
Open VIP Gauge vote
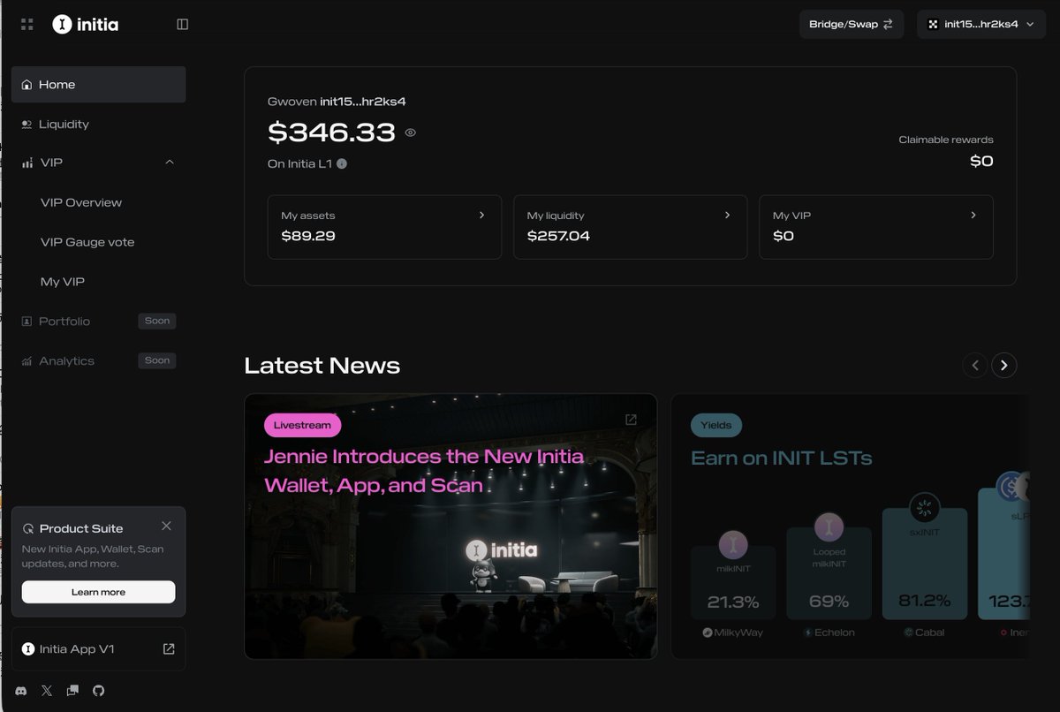[x=87, y=242]
